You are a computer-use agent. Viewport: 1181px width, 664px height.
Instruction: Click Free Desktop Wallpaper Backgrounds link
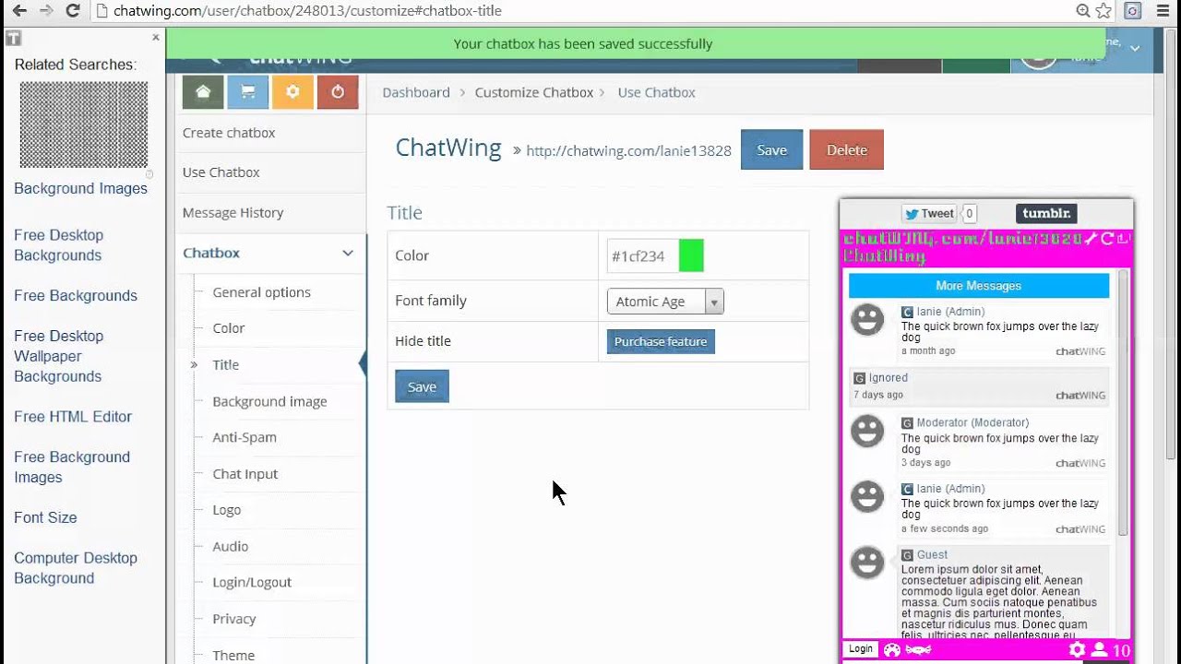click(59, 356)
